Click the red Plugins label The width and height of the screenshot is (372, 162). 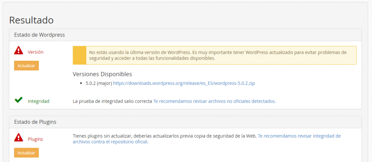[x=35, y=139]
